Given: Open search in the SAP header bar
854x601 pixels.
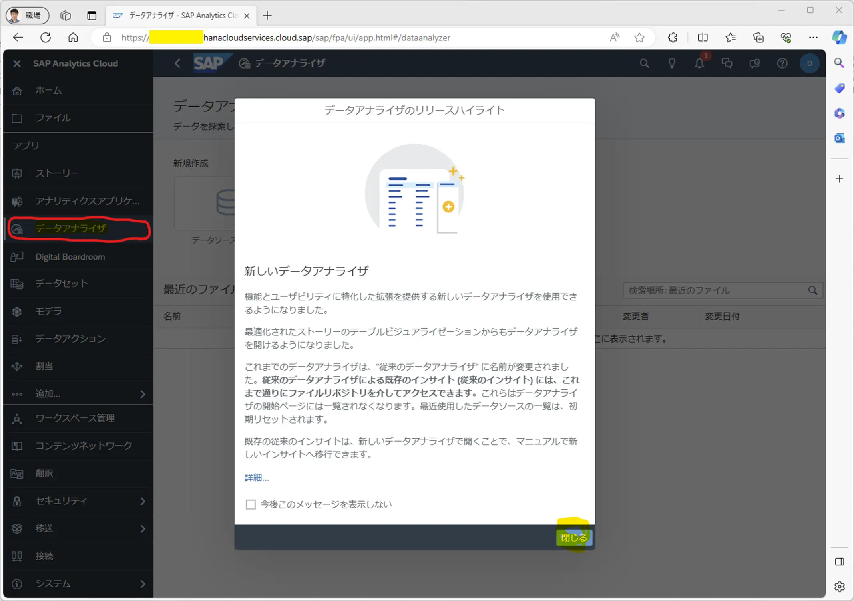Looking at the screenshot, I should click(x=644, y=63).
